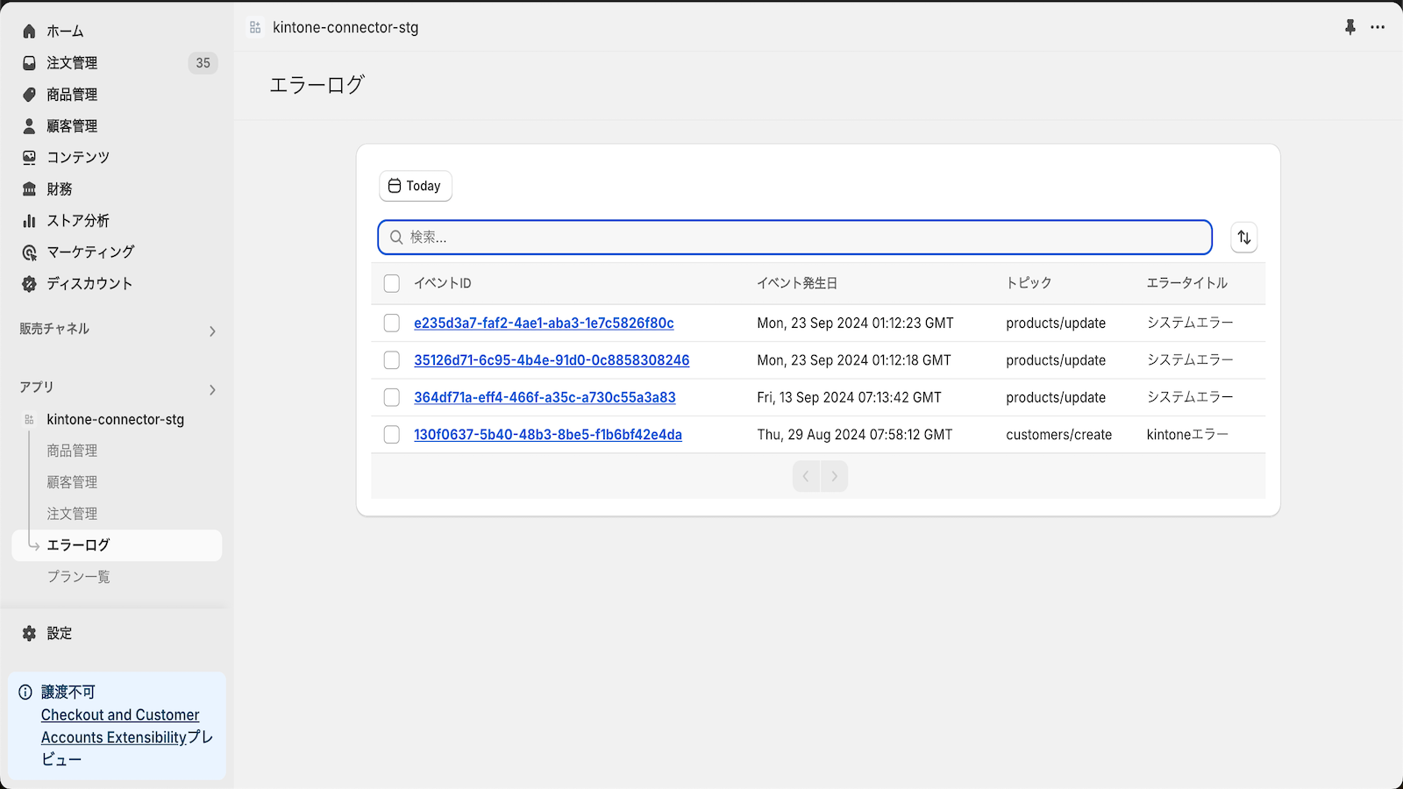Click the 検索 search input field

click(x=794, y=238)
